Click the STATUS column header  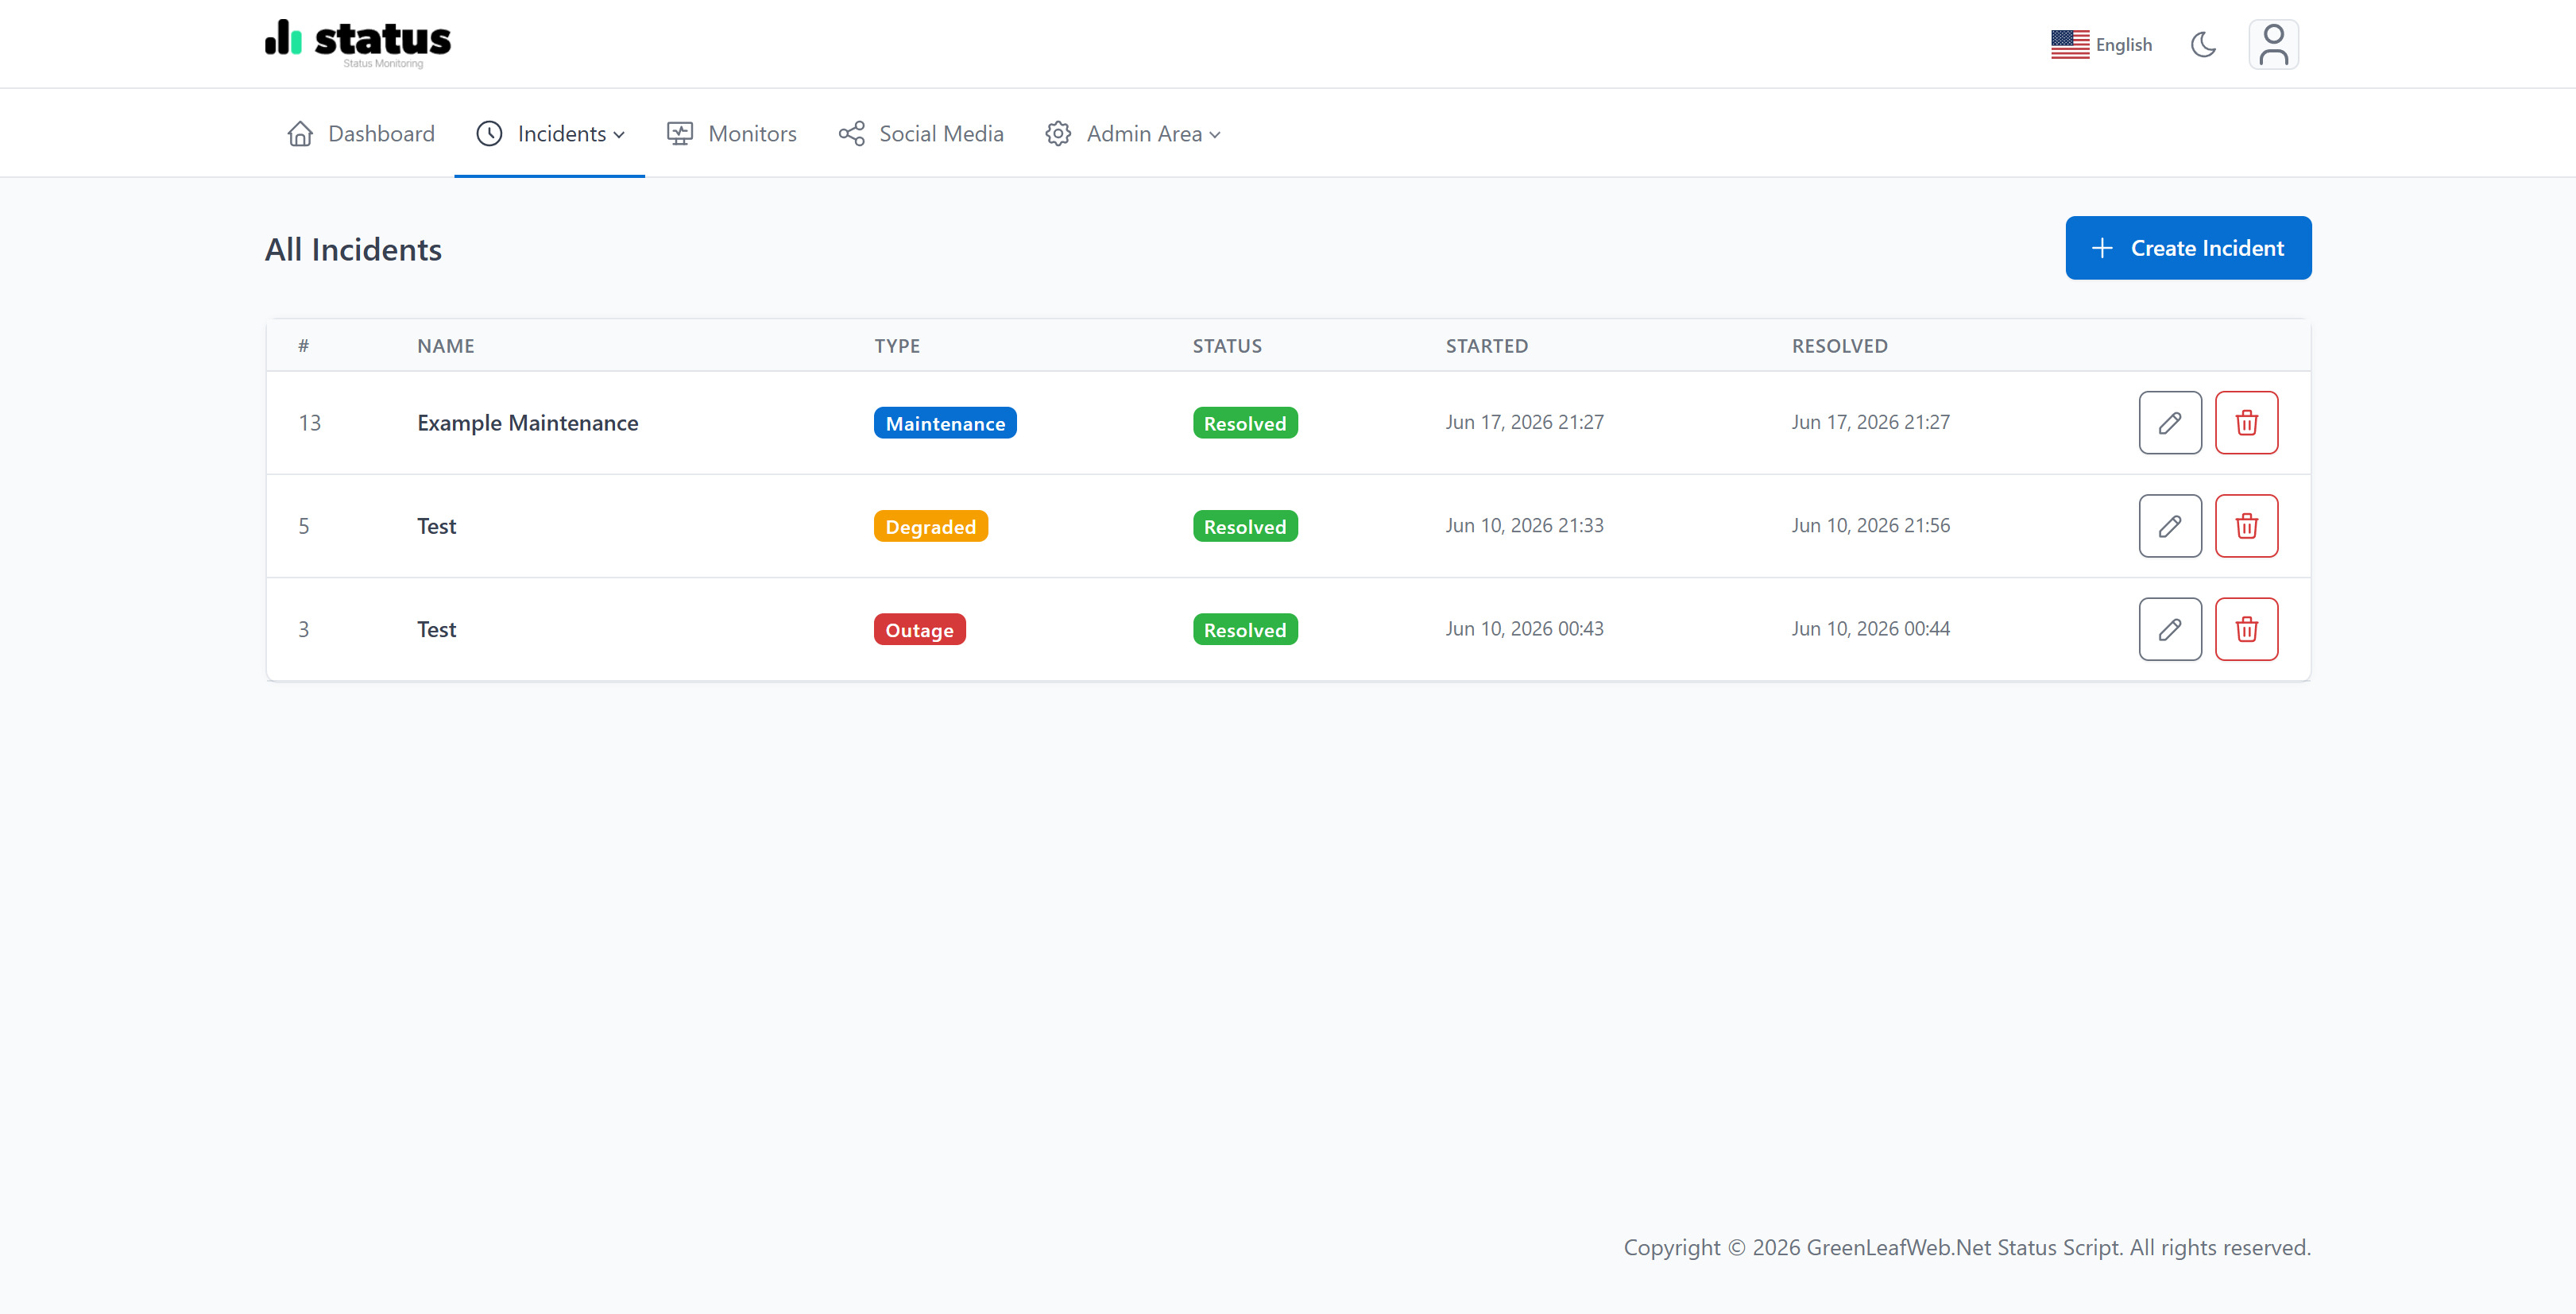click(x=1227, y=346)
